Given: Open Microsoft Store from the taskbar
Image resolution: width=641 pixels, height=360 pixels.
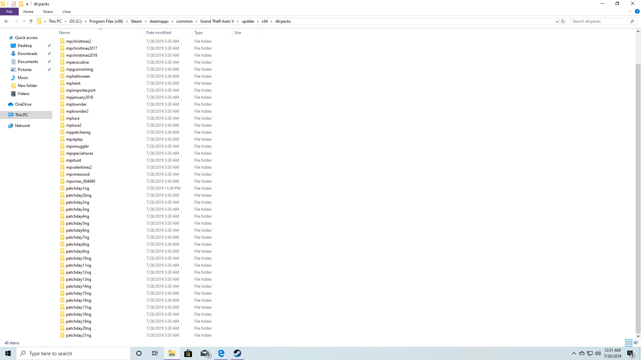Looking at the screenshot, I should [x=188, y=353].
